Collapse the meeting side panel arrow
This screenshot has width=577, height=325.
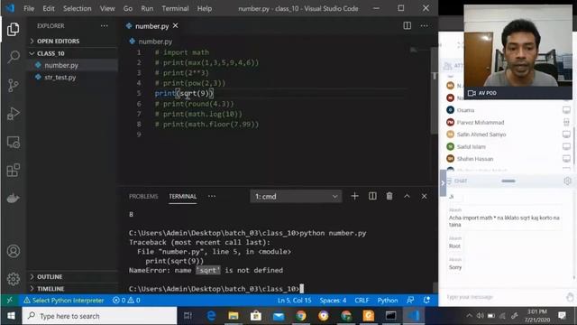(x=443, y=183)
